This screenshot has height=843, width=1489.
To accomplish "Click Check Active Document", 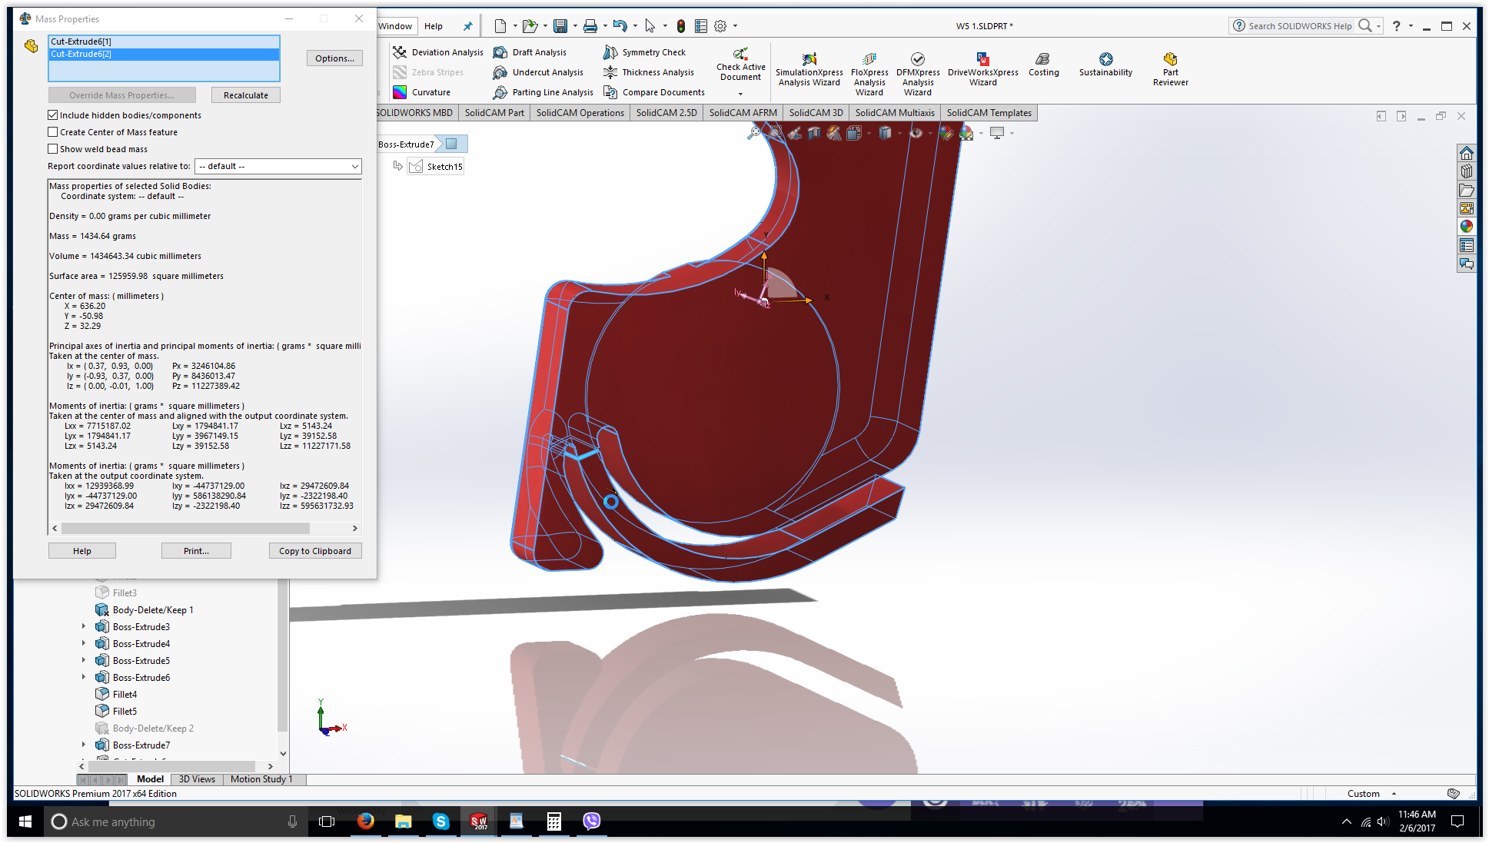I will point(740,65).
